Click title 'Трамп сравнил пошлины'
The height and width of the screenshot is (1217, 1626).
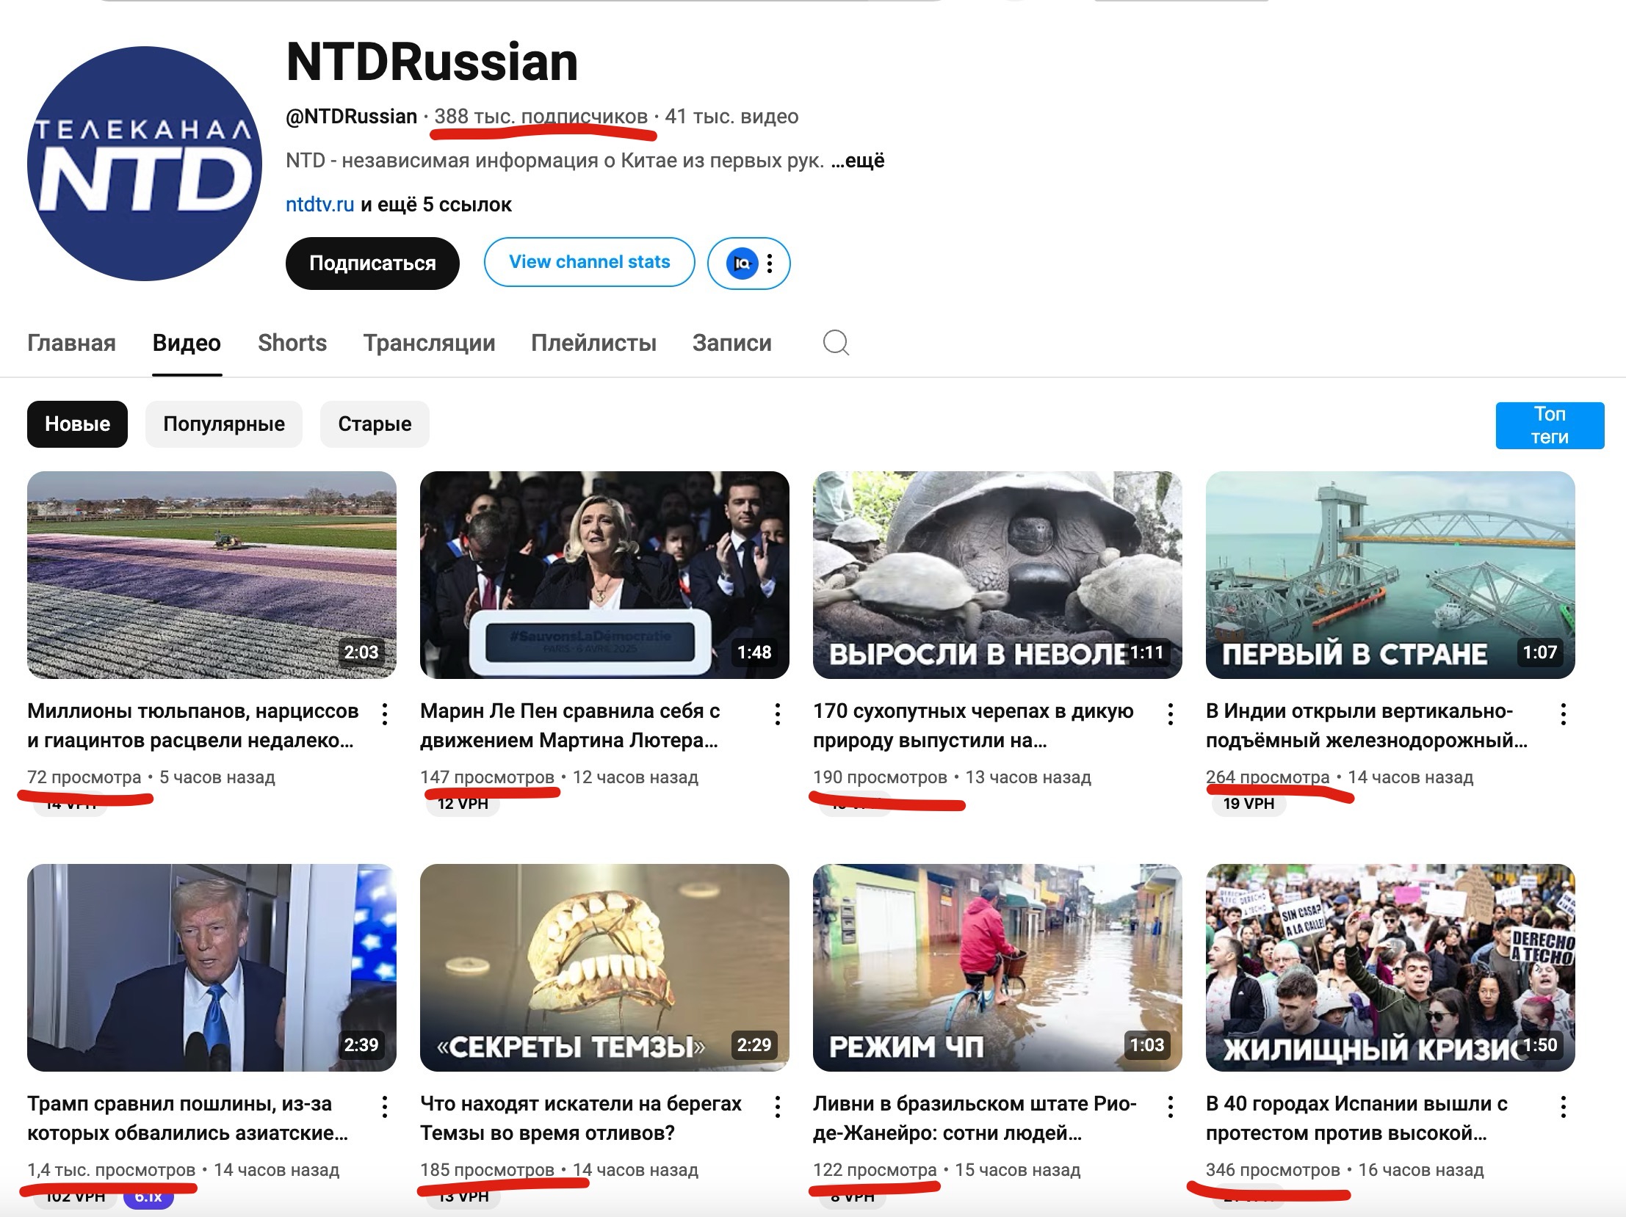click(x=187, y=1118)
